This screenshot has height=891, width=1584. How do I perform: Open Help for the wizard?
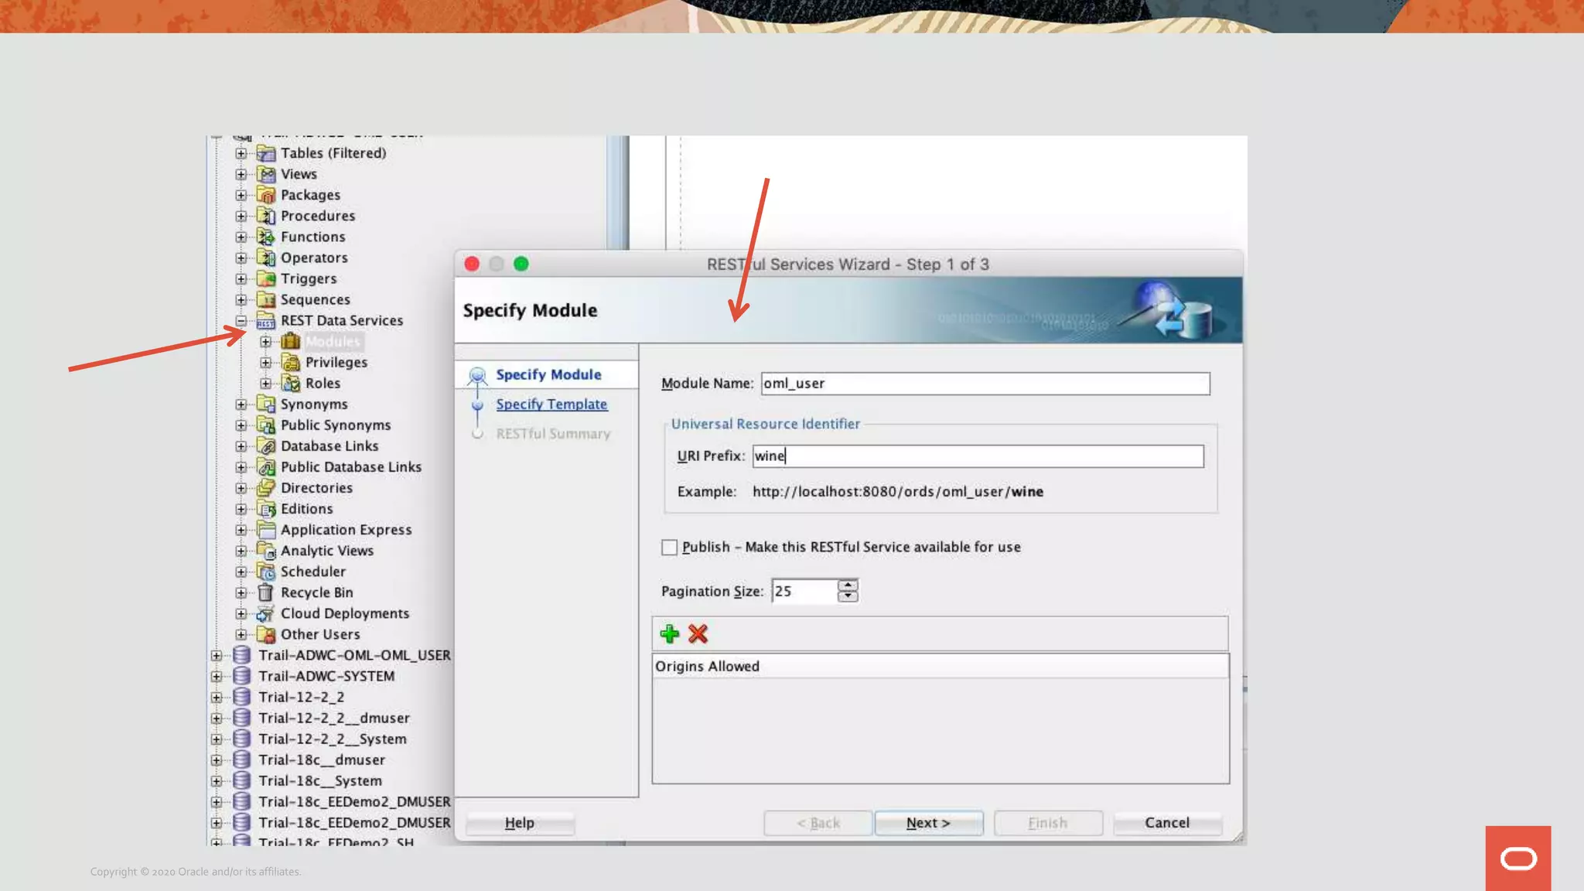click(x=519, y=823)
